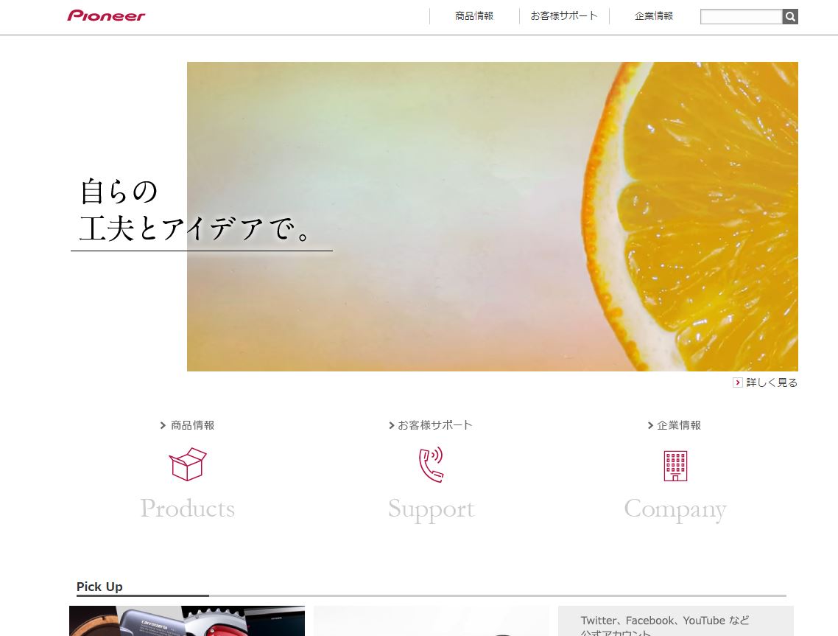Click the Pioneer logo

click(x=106, y=16)
